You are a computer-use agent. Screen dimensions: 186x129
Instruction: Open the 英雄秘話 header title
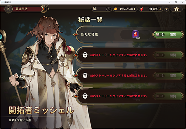(21, 9)
